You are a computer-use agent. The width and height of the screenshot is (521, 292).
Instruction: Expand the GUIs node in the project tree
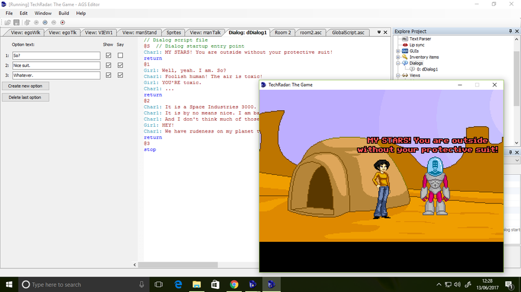tap(398, 51)
